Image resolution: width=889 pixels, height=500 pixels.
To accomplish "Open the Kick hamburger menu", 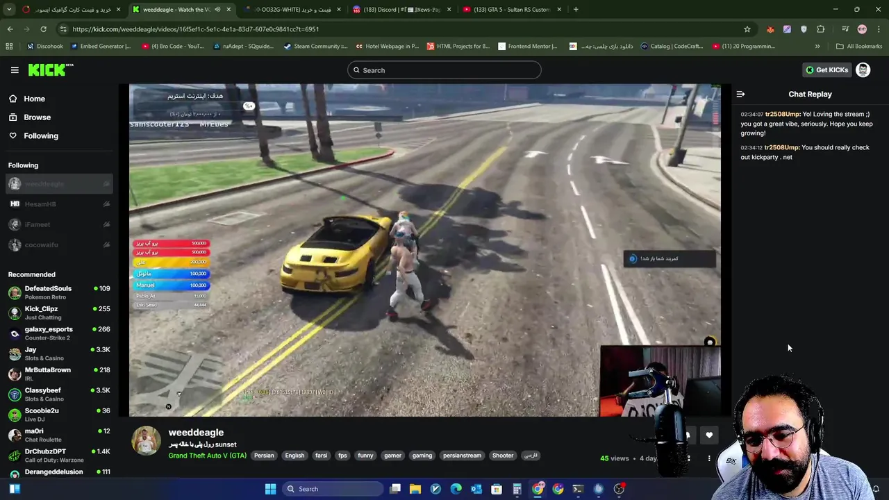I will [15, 70].
